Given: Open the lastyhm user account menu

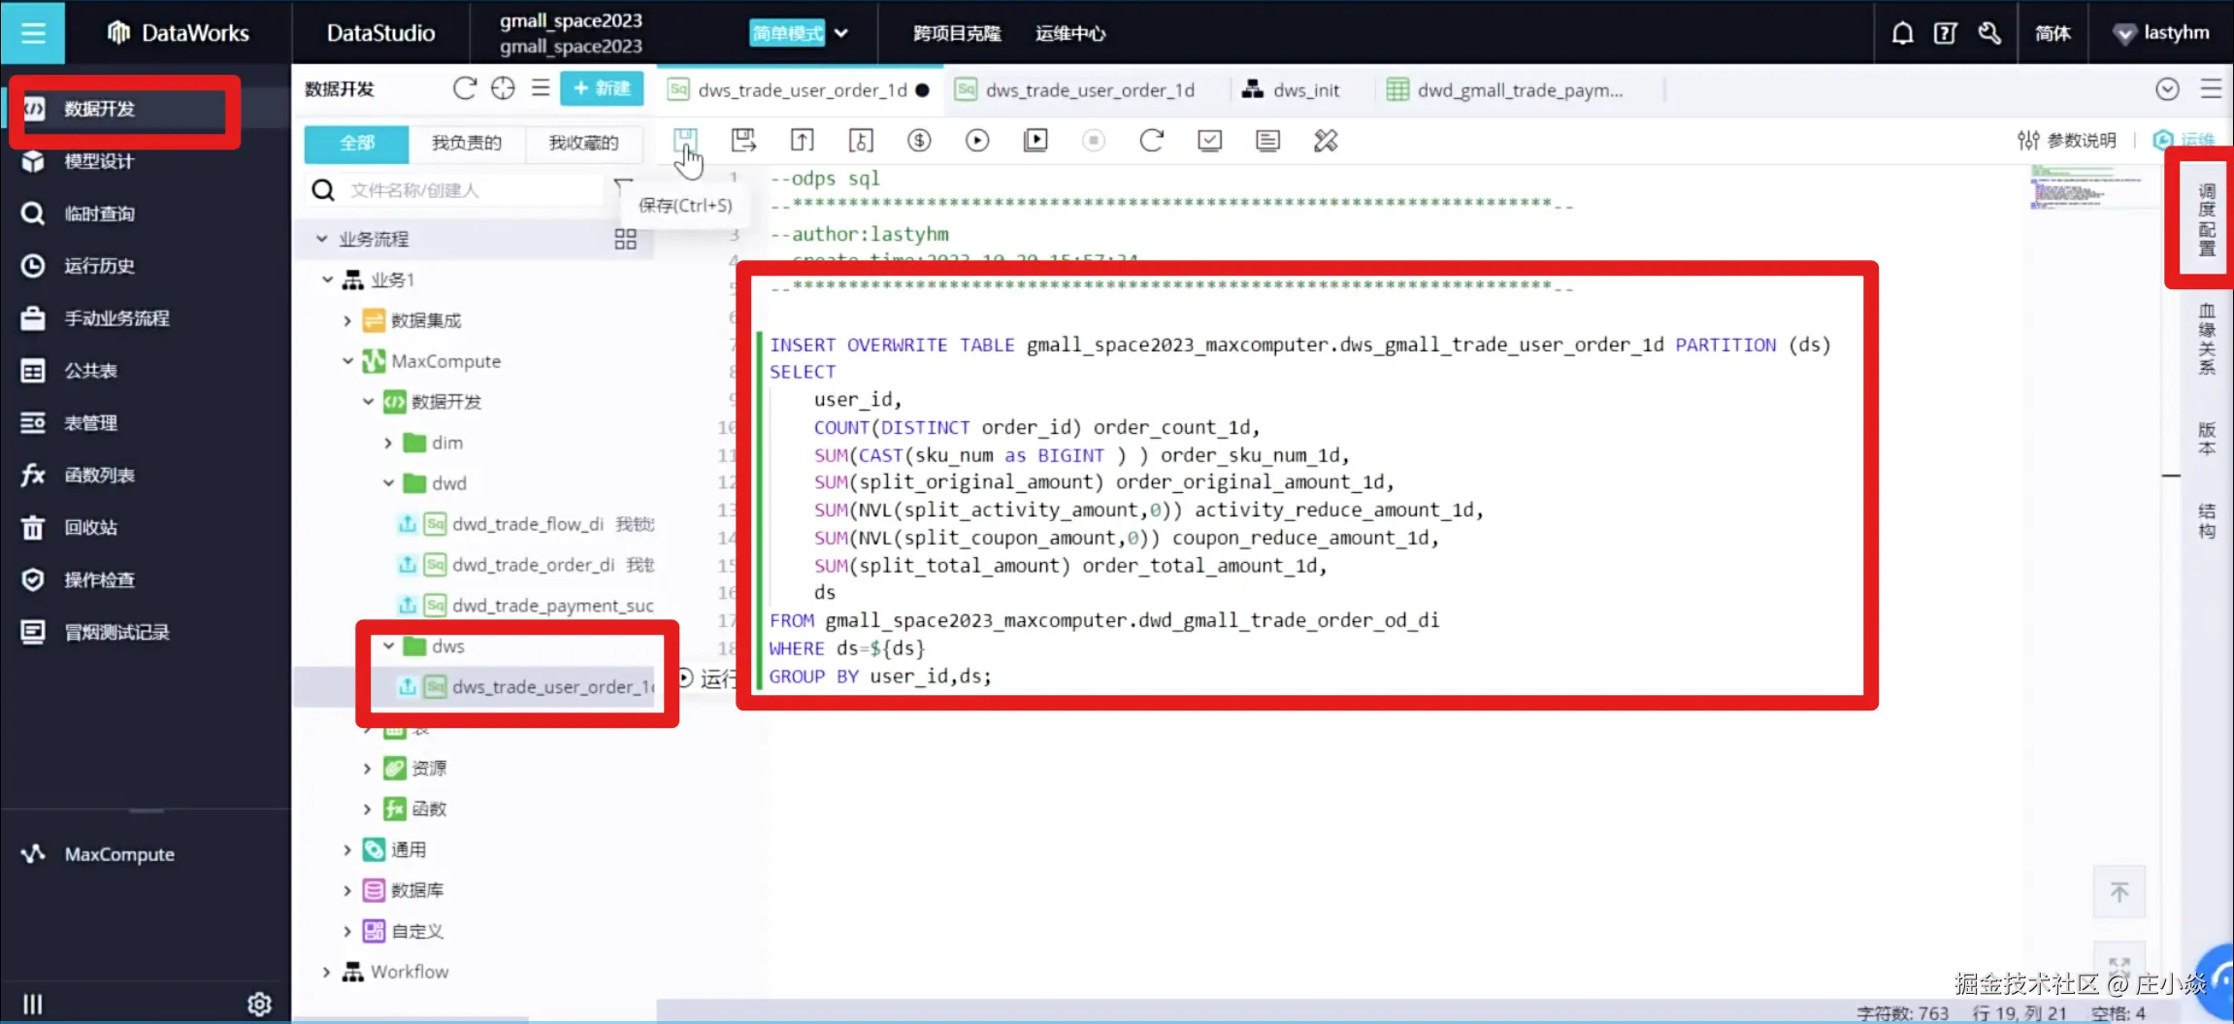Looking at the screenshot, I should pos(2161,33).
